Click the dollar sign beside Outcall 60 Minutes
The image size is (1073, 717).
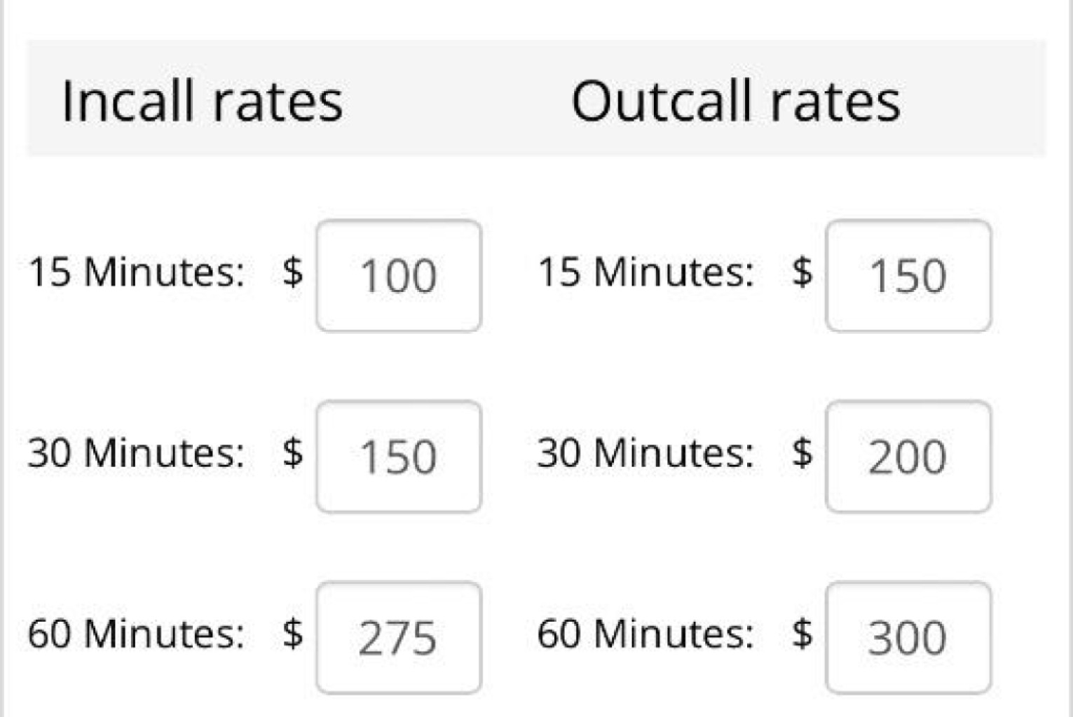coord(802,634)
